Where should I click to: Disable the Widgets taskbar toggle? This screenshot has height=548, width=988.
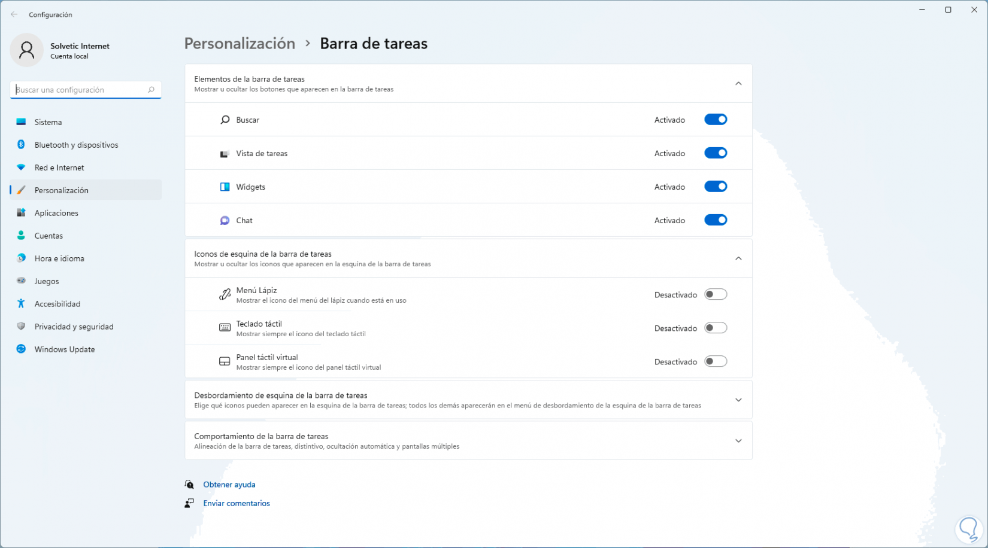[716, 187]
